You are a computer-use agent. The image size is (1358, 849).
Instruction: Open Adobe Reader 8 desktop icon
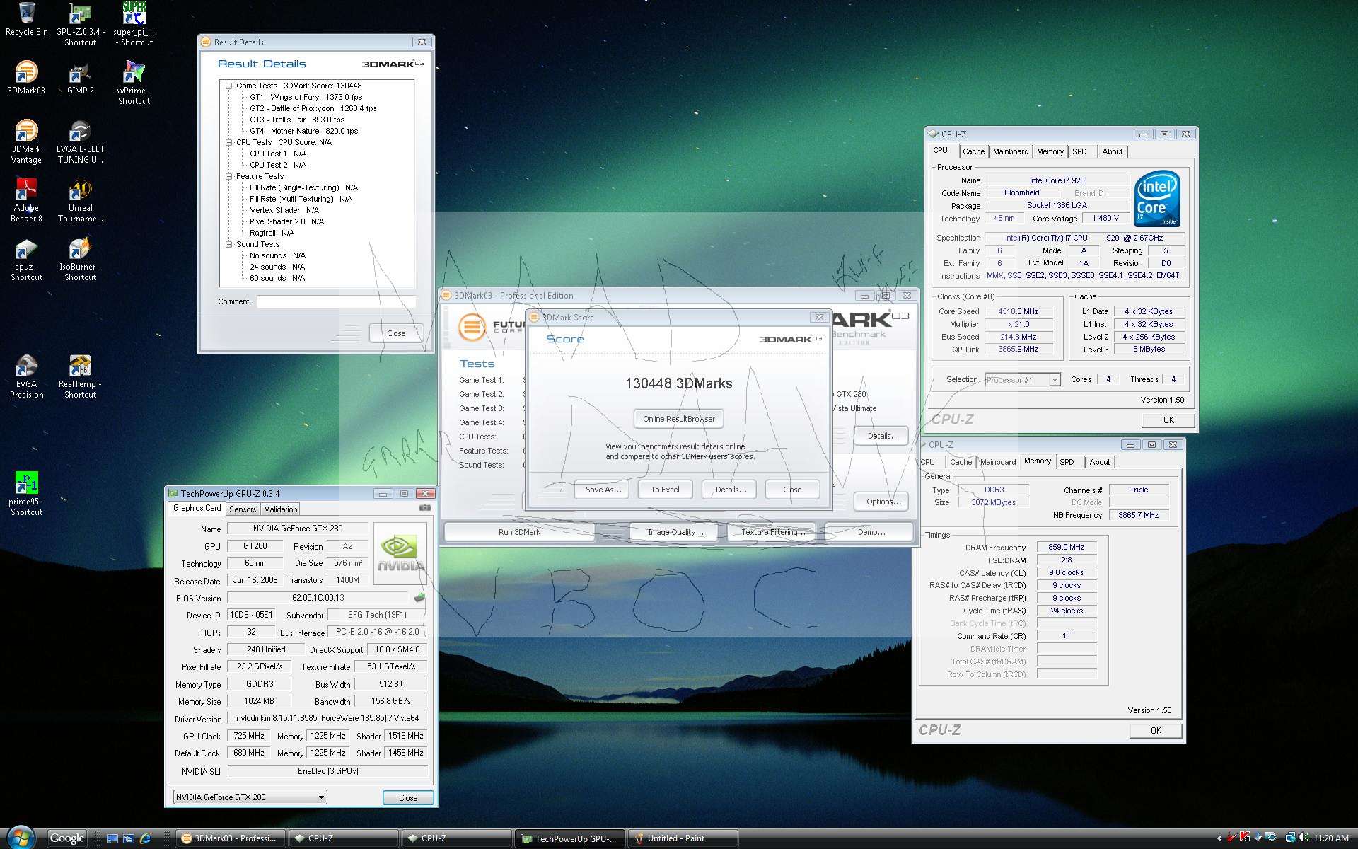[27, 200]
